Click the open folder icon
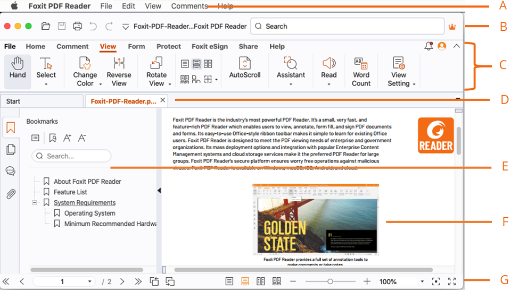Image resolution: width=511 pixels, height=290 pixels. click(x=46, y=27)
